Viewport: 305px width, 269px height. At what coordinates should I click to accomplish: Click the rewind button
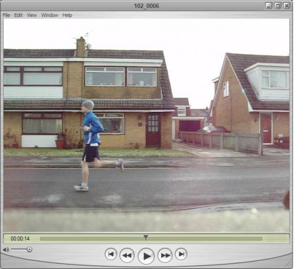[127, 255]
